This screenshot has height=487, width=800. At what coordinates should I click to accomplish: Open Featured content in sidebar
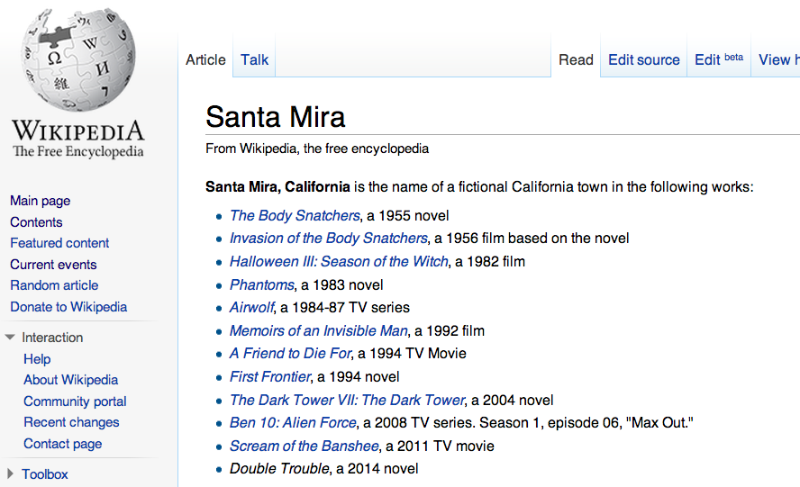pos(59,243)
